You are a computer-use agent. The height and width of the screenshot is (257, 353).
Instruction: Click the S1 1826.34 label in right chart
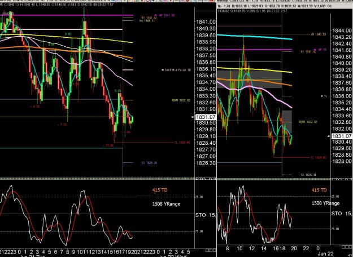coord(308,175)
